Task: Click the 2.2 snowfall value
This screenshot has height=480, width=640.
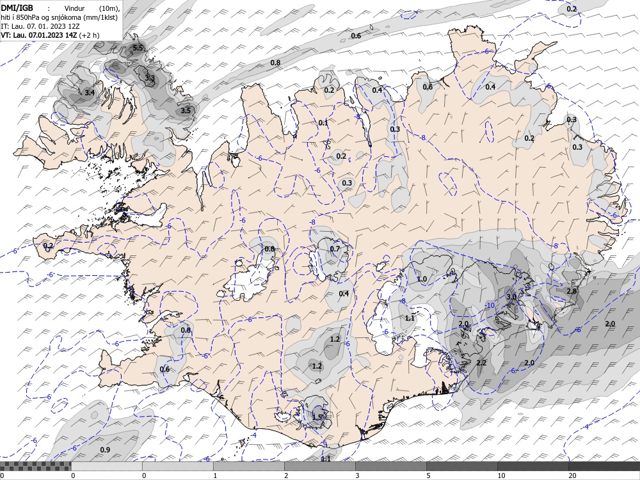Action: [x=481, y=363]
